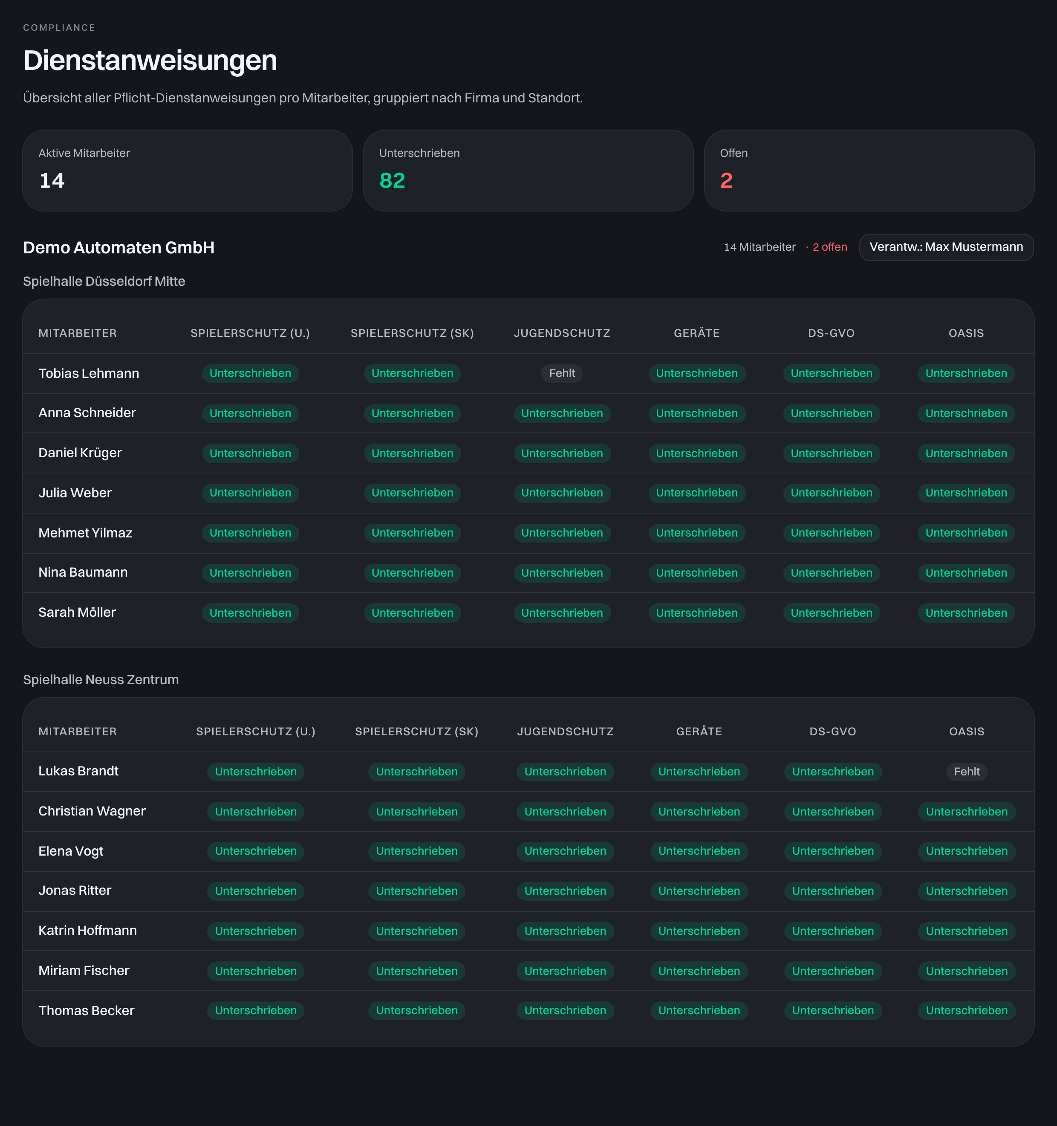
Task: Click Spielerschutz (U.) header in Neuss table
Action: [256, 731]
